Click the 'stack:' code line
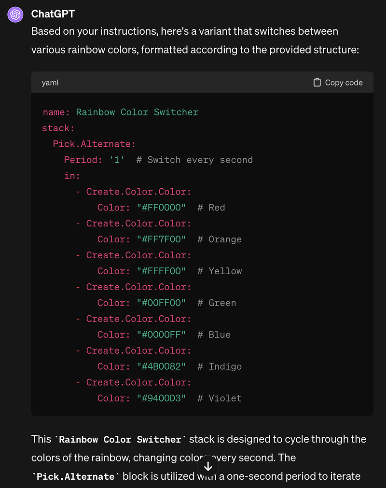386x488 pixels. point(58,128)
